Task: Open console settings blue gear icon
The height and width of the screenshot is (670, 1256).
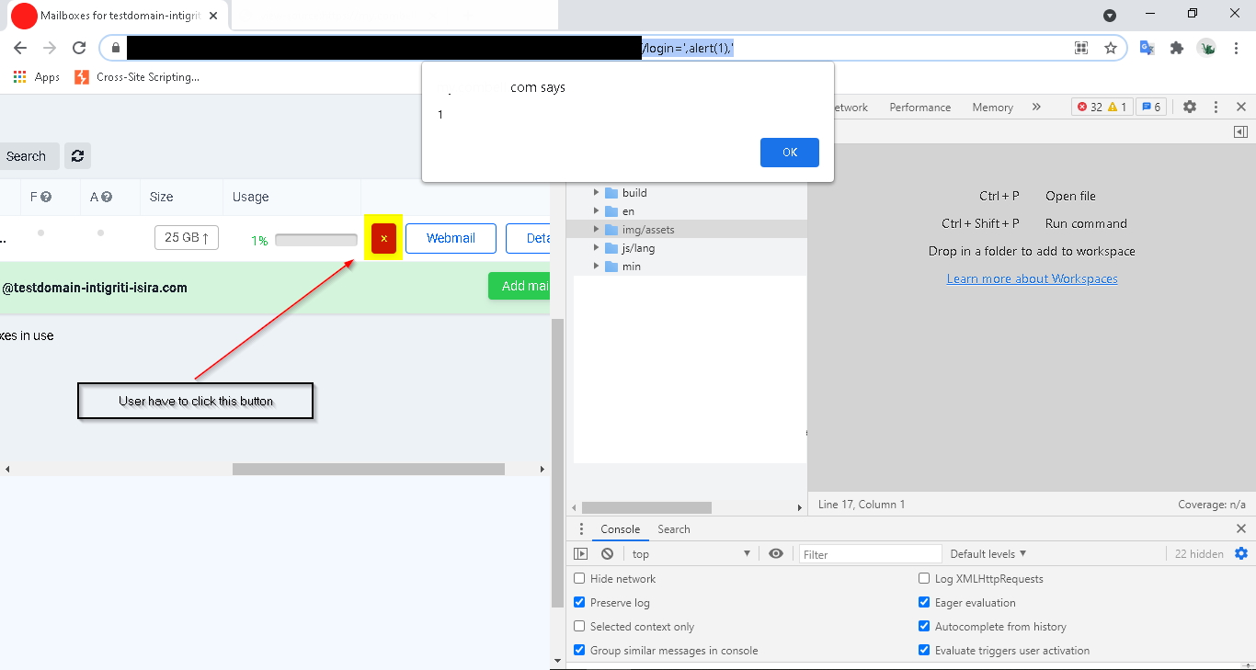Action: tap(1240, 553)
